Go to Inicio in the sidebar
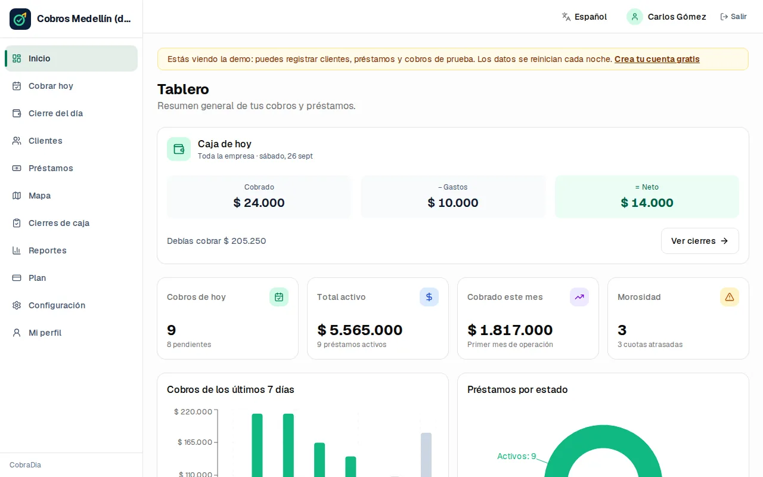Viewport: 763px width, 477px height. pyautogui.click(x=72, y=58)
